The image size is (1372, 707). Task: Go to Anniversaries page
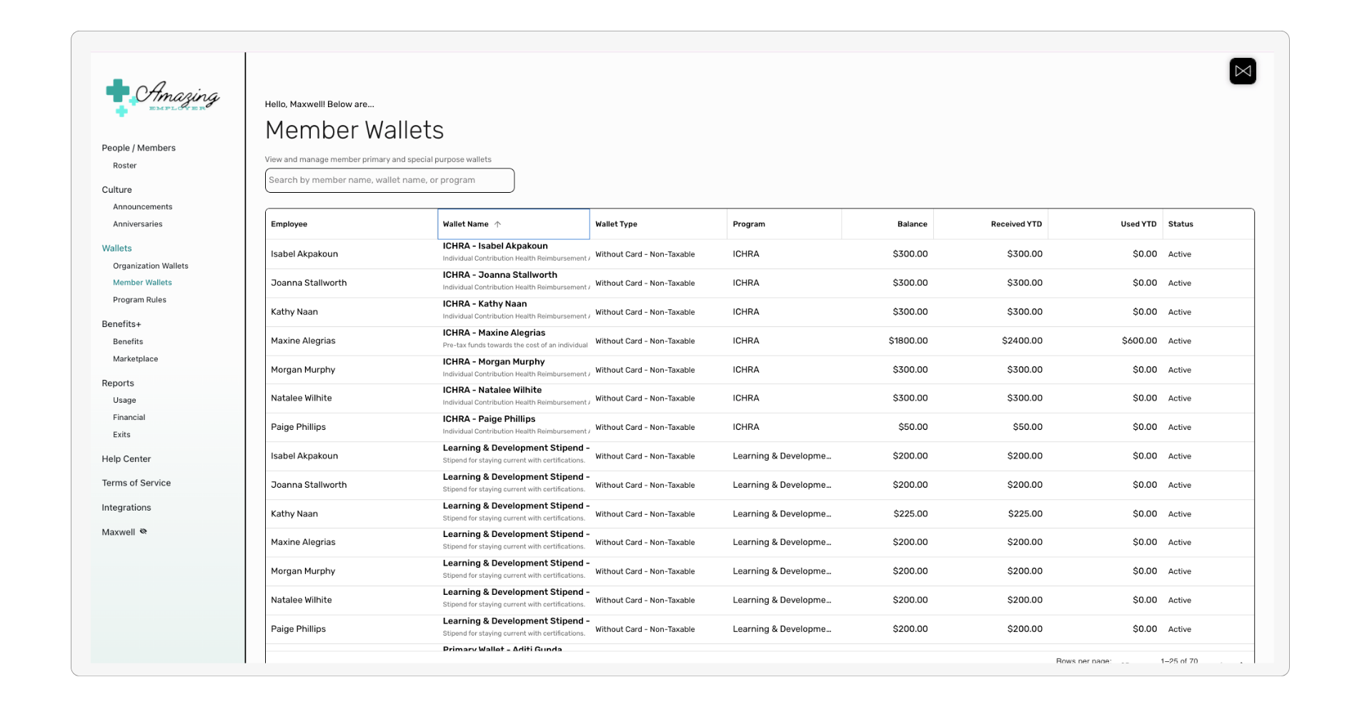(137, 224)
